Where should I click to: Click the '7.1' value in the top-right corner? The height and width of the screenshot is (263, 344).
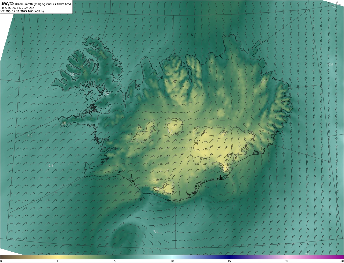[x=334, y=6]
